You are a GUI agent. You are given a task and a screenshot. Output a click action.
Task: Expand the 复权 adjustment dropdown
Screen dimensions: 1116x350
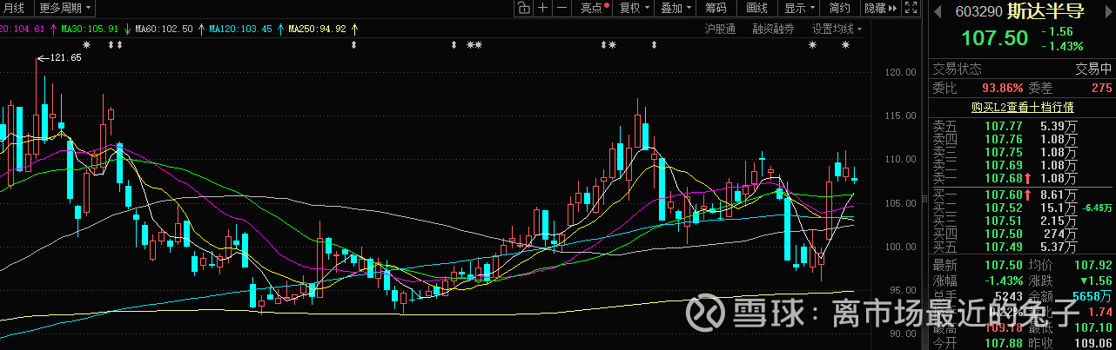click(x=635, y=9)
